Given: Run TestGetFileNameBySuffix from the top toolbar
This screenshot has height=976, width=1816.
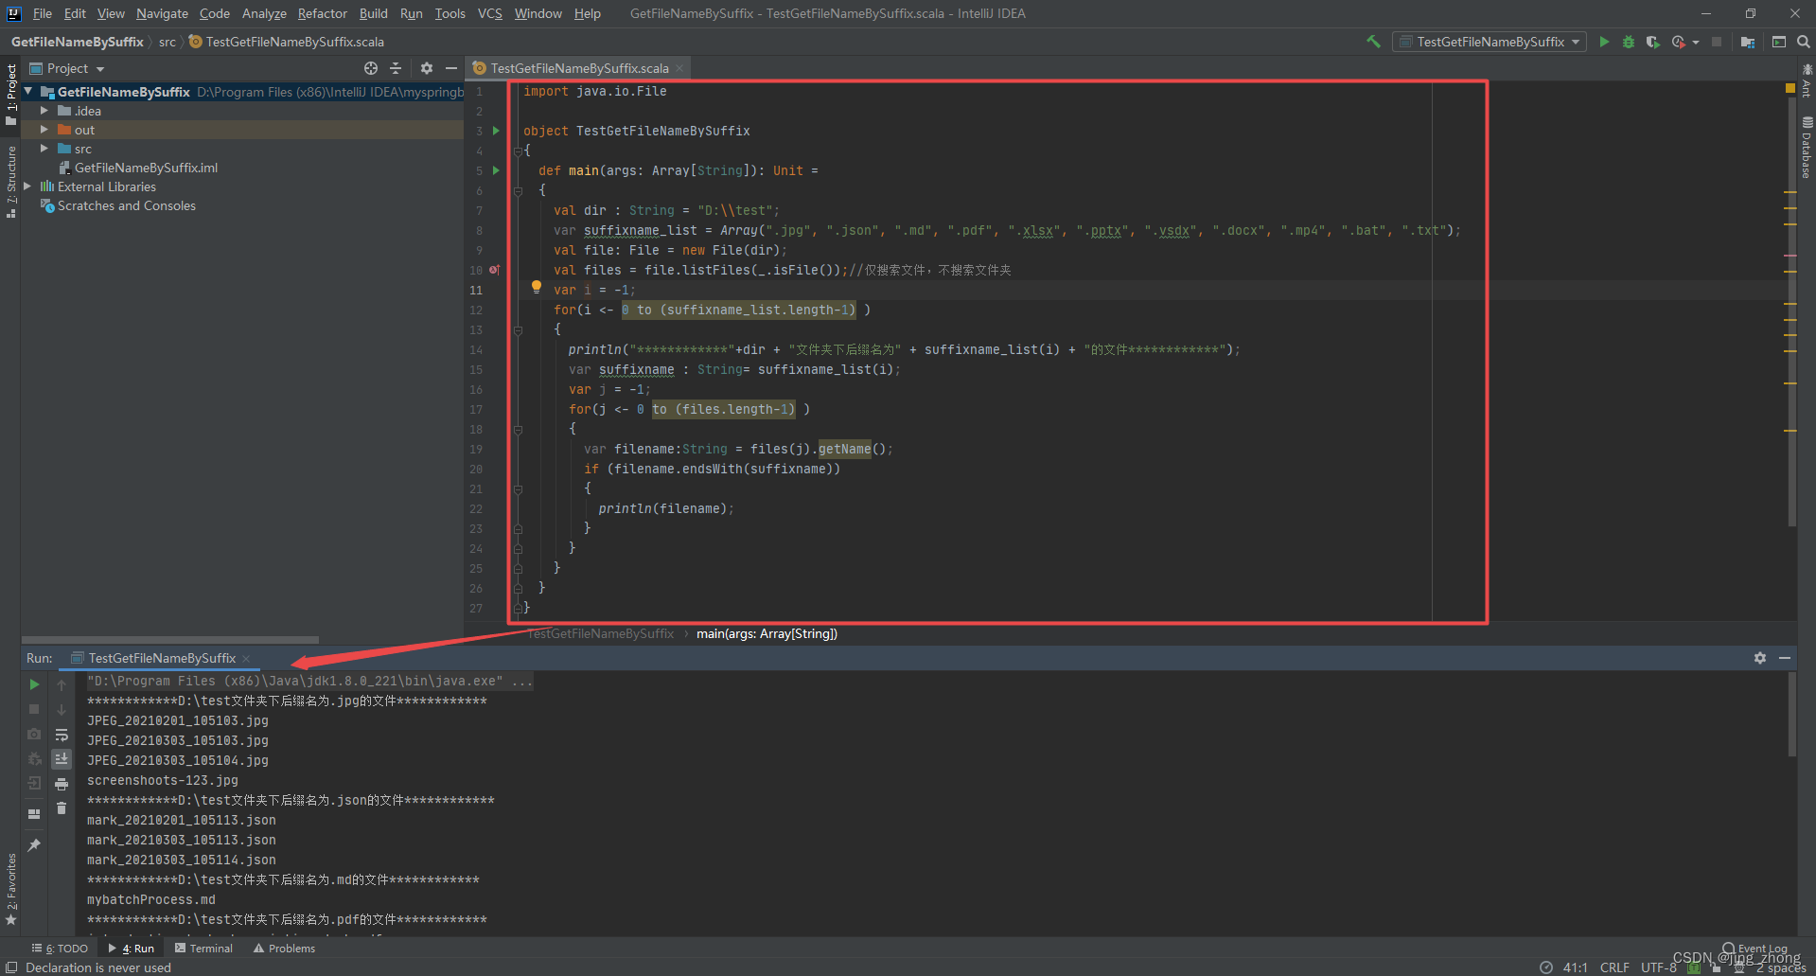Looking at the screenshot, I should [1604, 42].
